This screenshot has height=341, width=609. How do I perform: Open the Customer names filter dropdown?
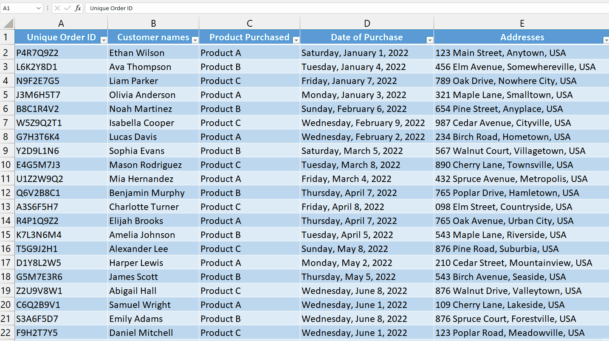(195, 39)
